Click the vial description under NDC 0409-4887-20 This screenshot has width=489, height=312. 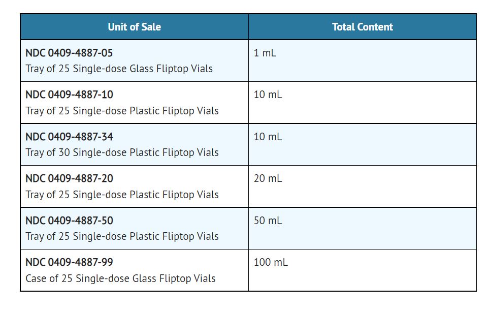click(122, 195)
